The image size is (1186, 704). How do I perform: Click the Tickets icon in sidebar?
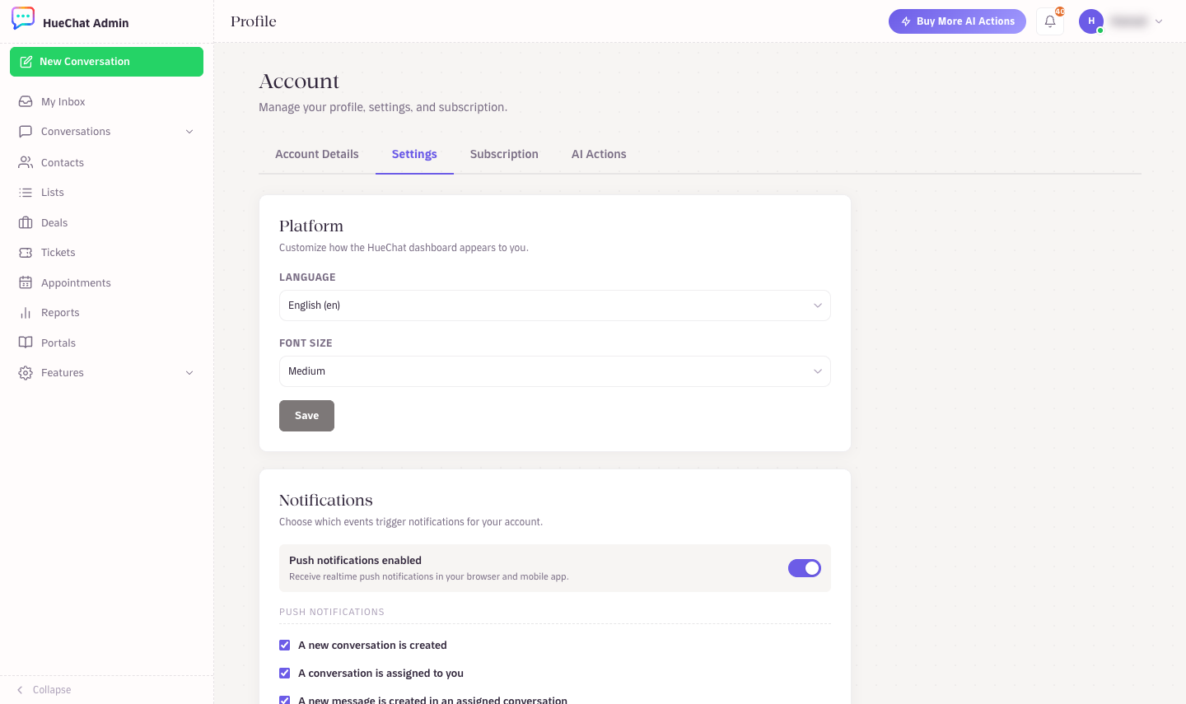pyautogui.click(x=26, y=252)
